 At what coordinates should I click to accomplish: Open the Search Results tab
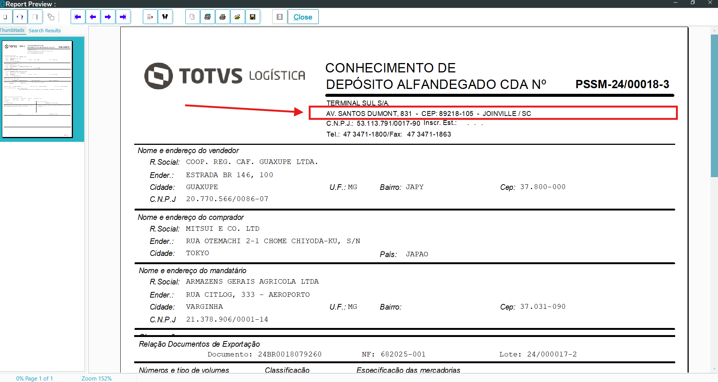coord(45,31)
